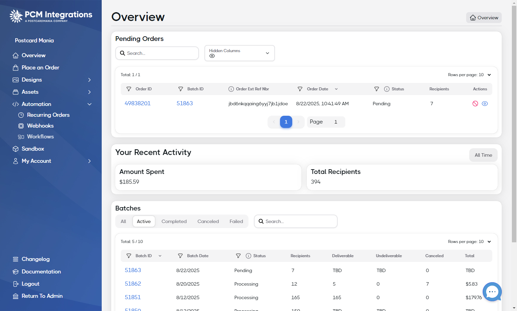Click the Logout door icon
The height and width of the screenshot is (311, 517).
coord(16,284)
